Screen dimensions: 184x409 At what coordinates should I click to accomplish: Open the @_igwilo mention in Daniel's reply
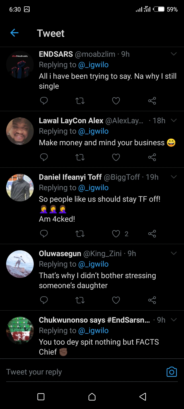coord(93,188)
